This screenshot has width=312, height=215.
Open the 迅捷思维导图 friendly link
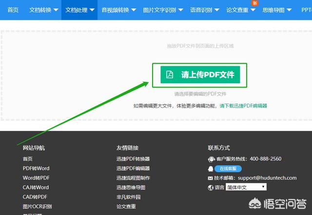[x=131, y=187]
